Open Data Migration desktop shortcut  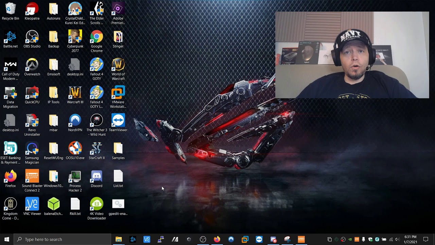[11, 97]
